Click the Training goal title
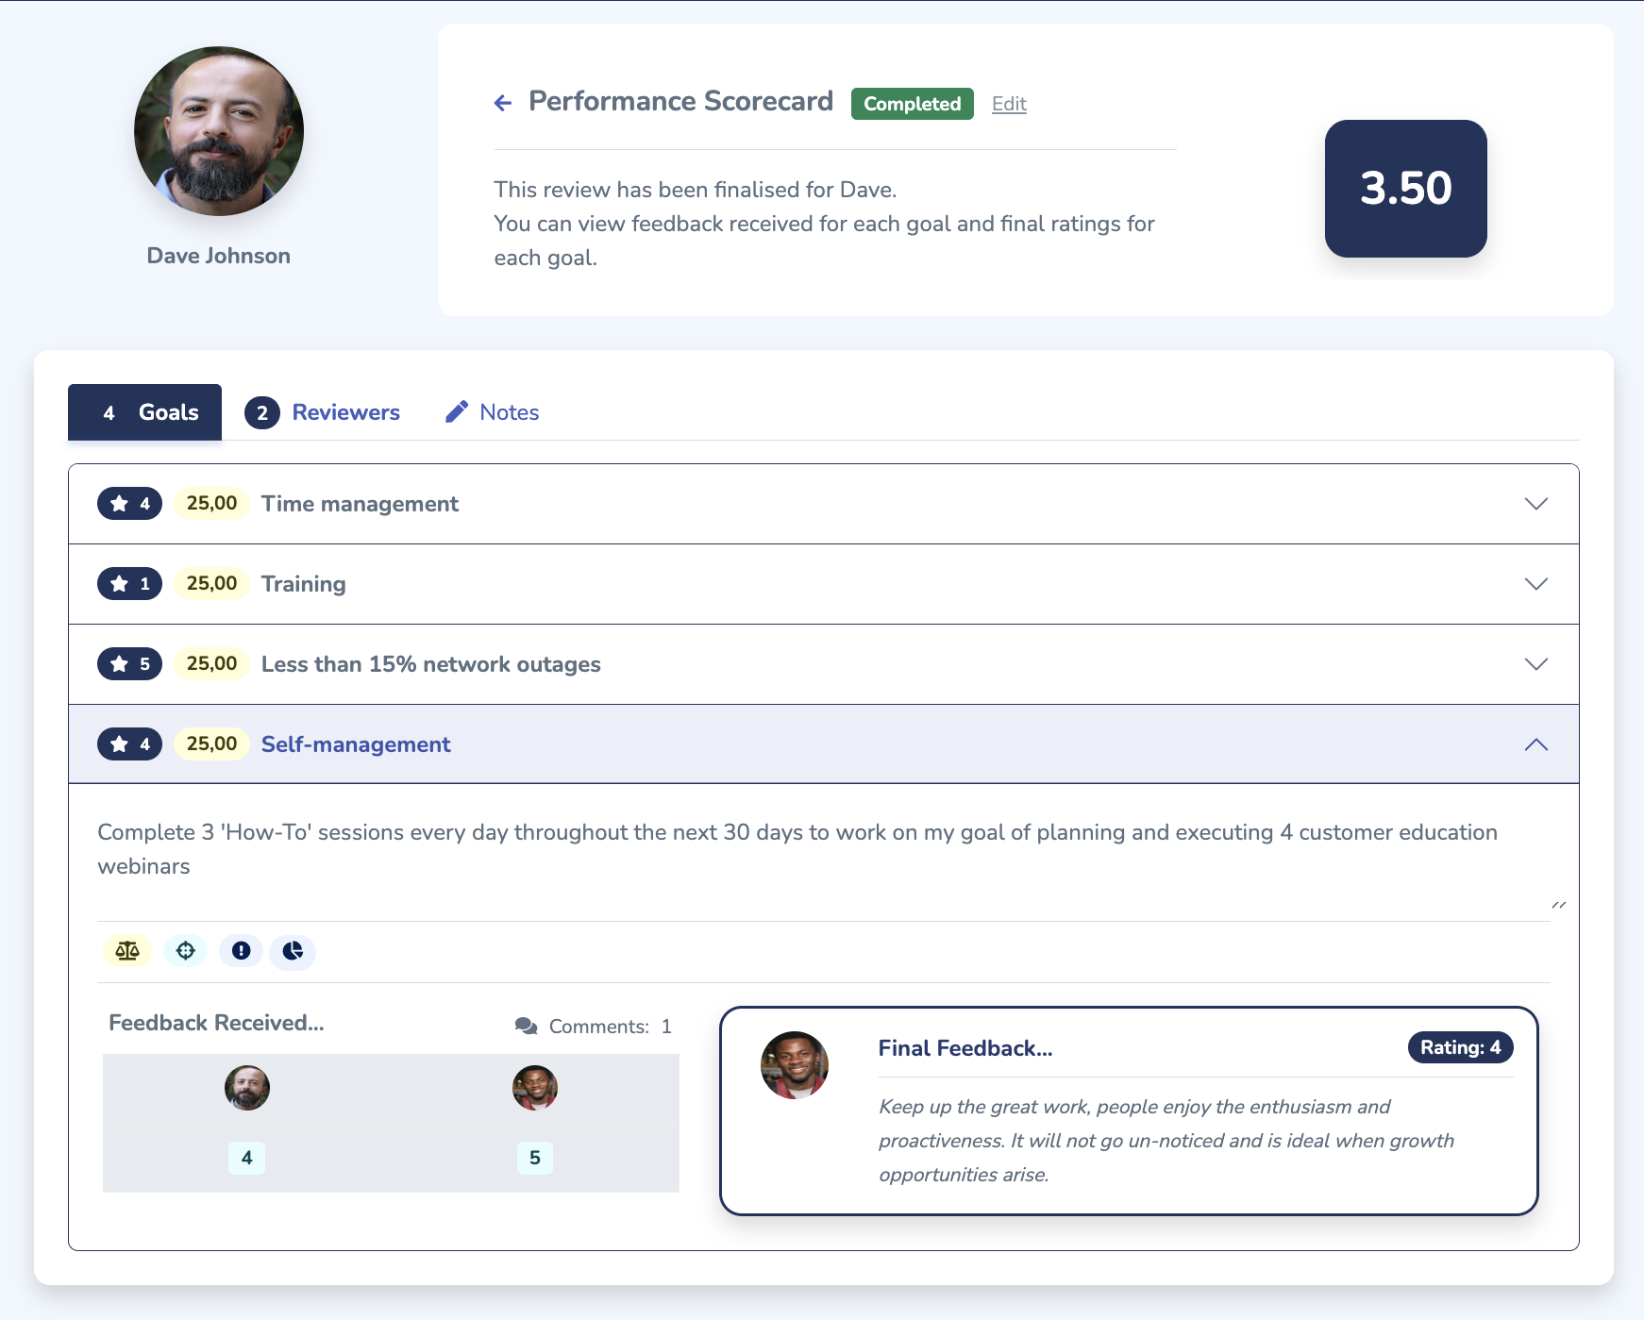 click(x=304, y=584)
